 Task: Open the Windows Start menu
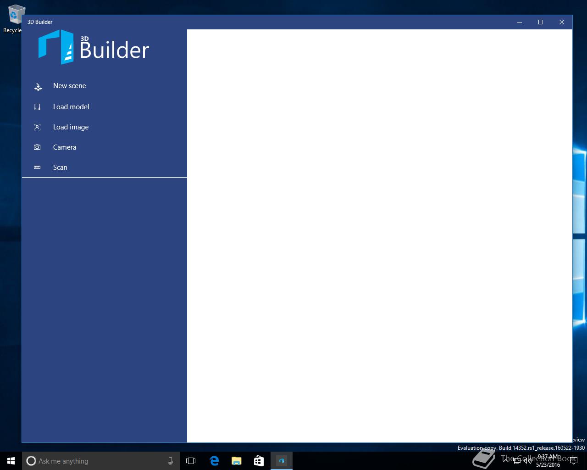coord(11,461)
